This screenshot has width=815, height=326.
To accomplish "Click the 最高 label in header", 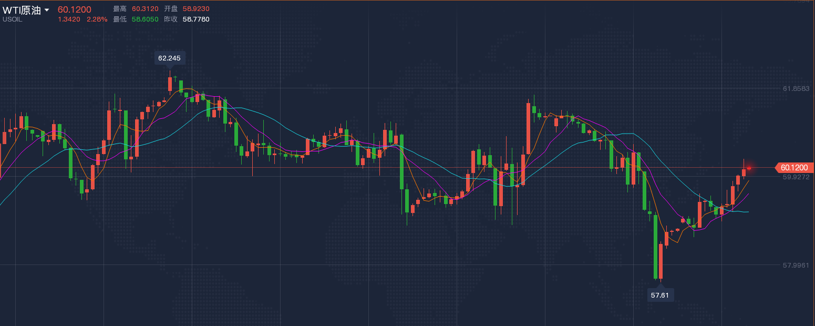I will point(120,9).
